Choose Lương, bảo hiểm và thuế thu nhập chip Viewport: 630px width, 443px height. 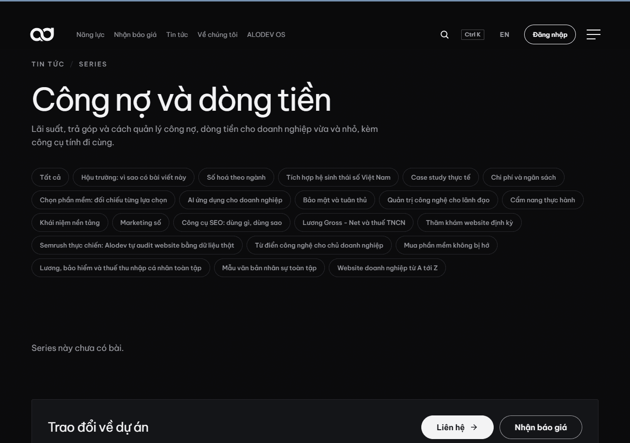tap(121, 268)
